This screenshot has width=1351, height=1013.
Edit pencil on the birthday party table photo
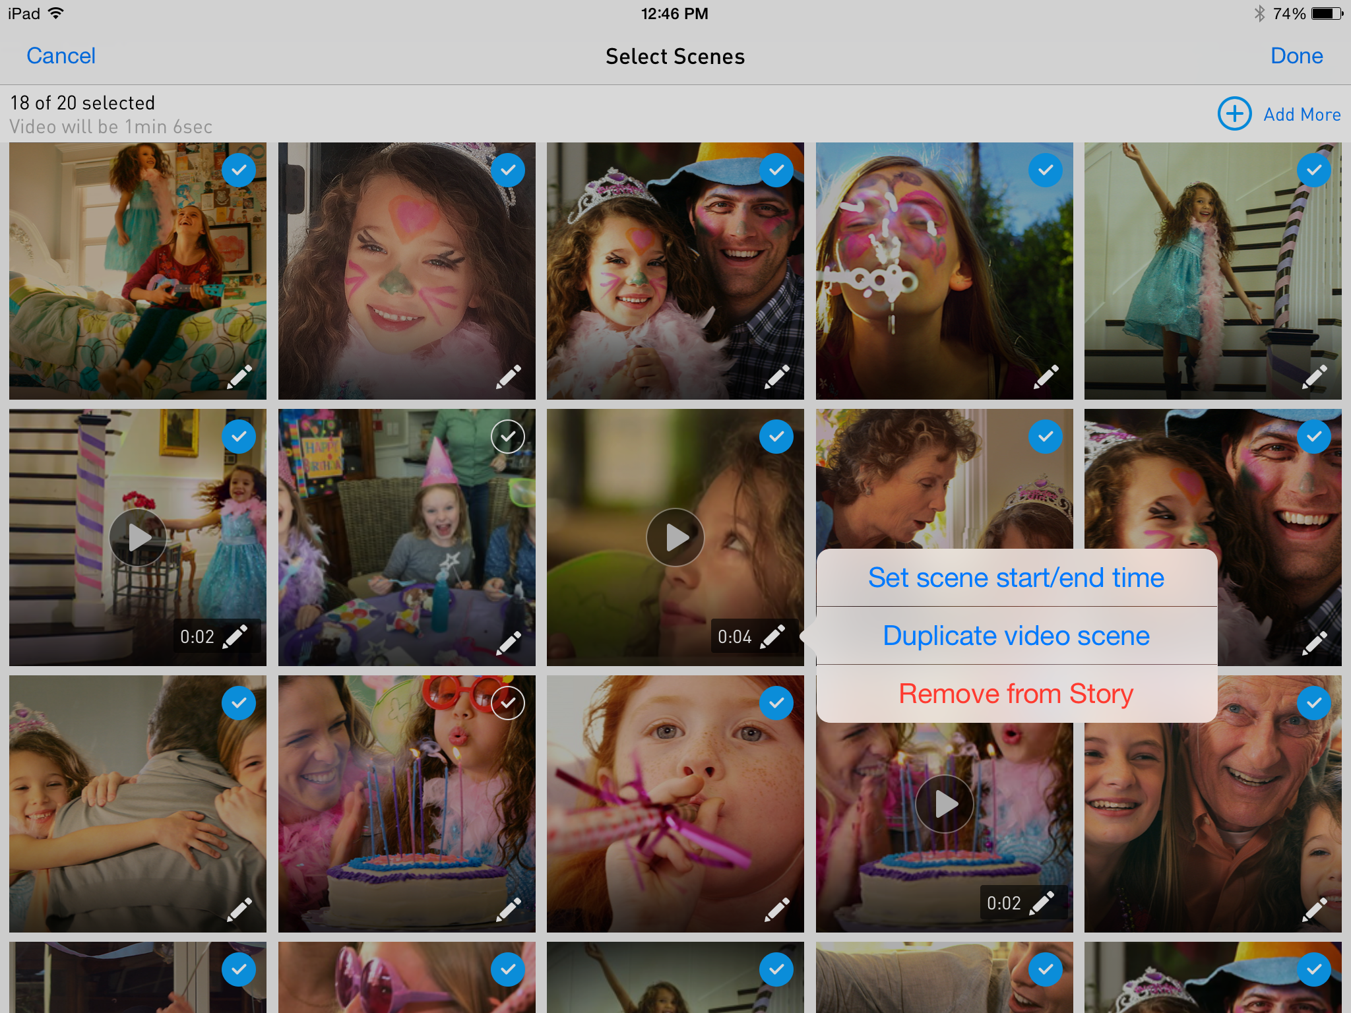coord(509,642)
